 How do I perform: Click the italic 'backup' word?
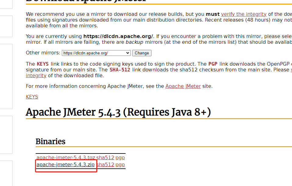tap(134, 42)
